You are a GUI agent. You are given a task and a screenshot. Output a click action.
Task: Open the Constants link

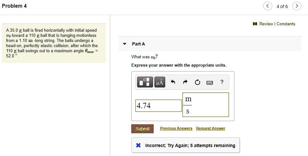pyautogui.click(x=286, y=24)
